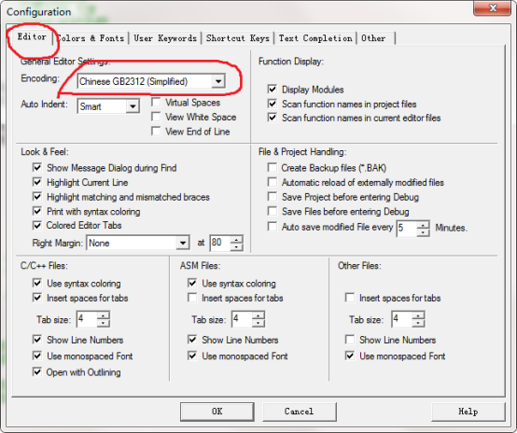Viewport: 517px width, 433px height.
Task: Toggle Highlight matching and mismatched braces
Action: (x=37, y=197)
